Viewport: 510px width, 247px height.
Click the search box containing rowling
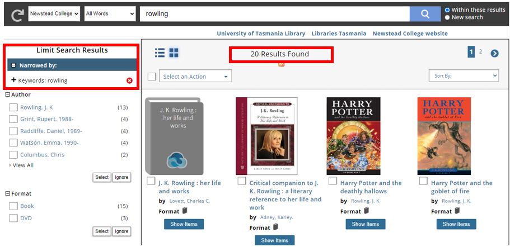[x=274, y=14]
